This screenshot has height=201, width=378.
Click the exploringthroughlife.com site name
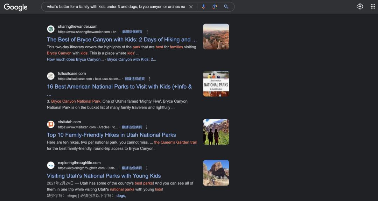click(x=79, y=163)
